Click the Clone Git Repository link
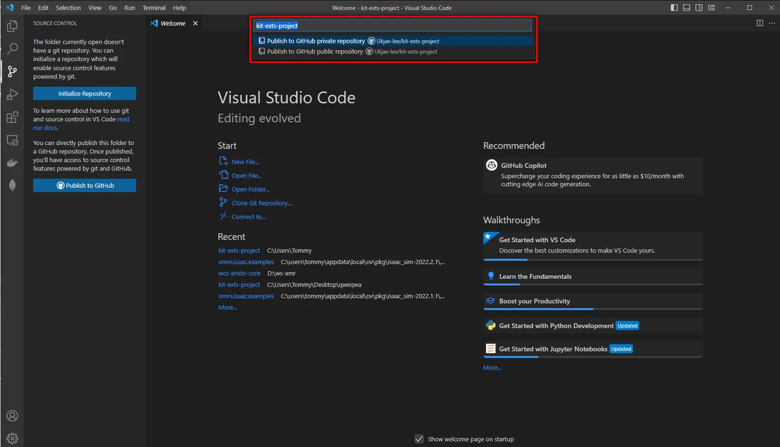Screen dimensions: 780x447 tap(261, 203)
